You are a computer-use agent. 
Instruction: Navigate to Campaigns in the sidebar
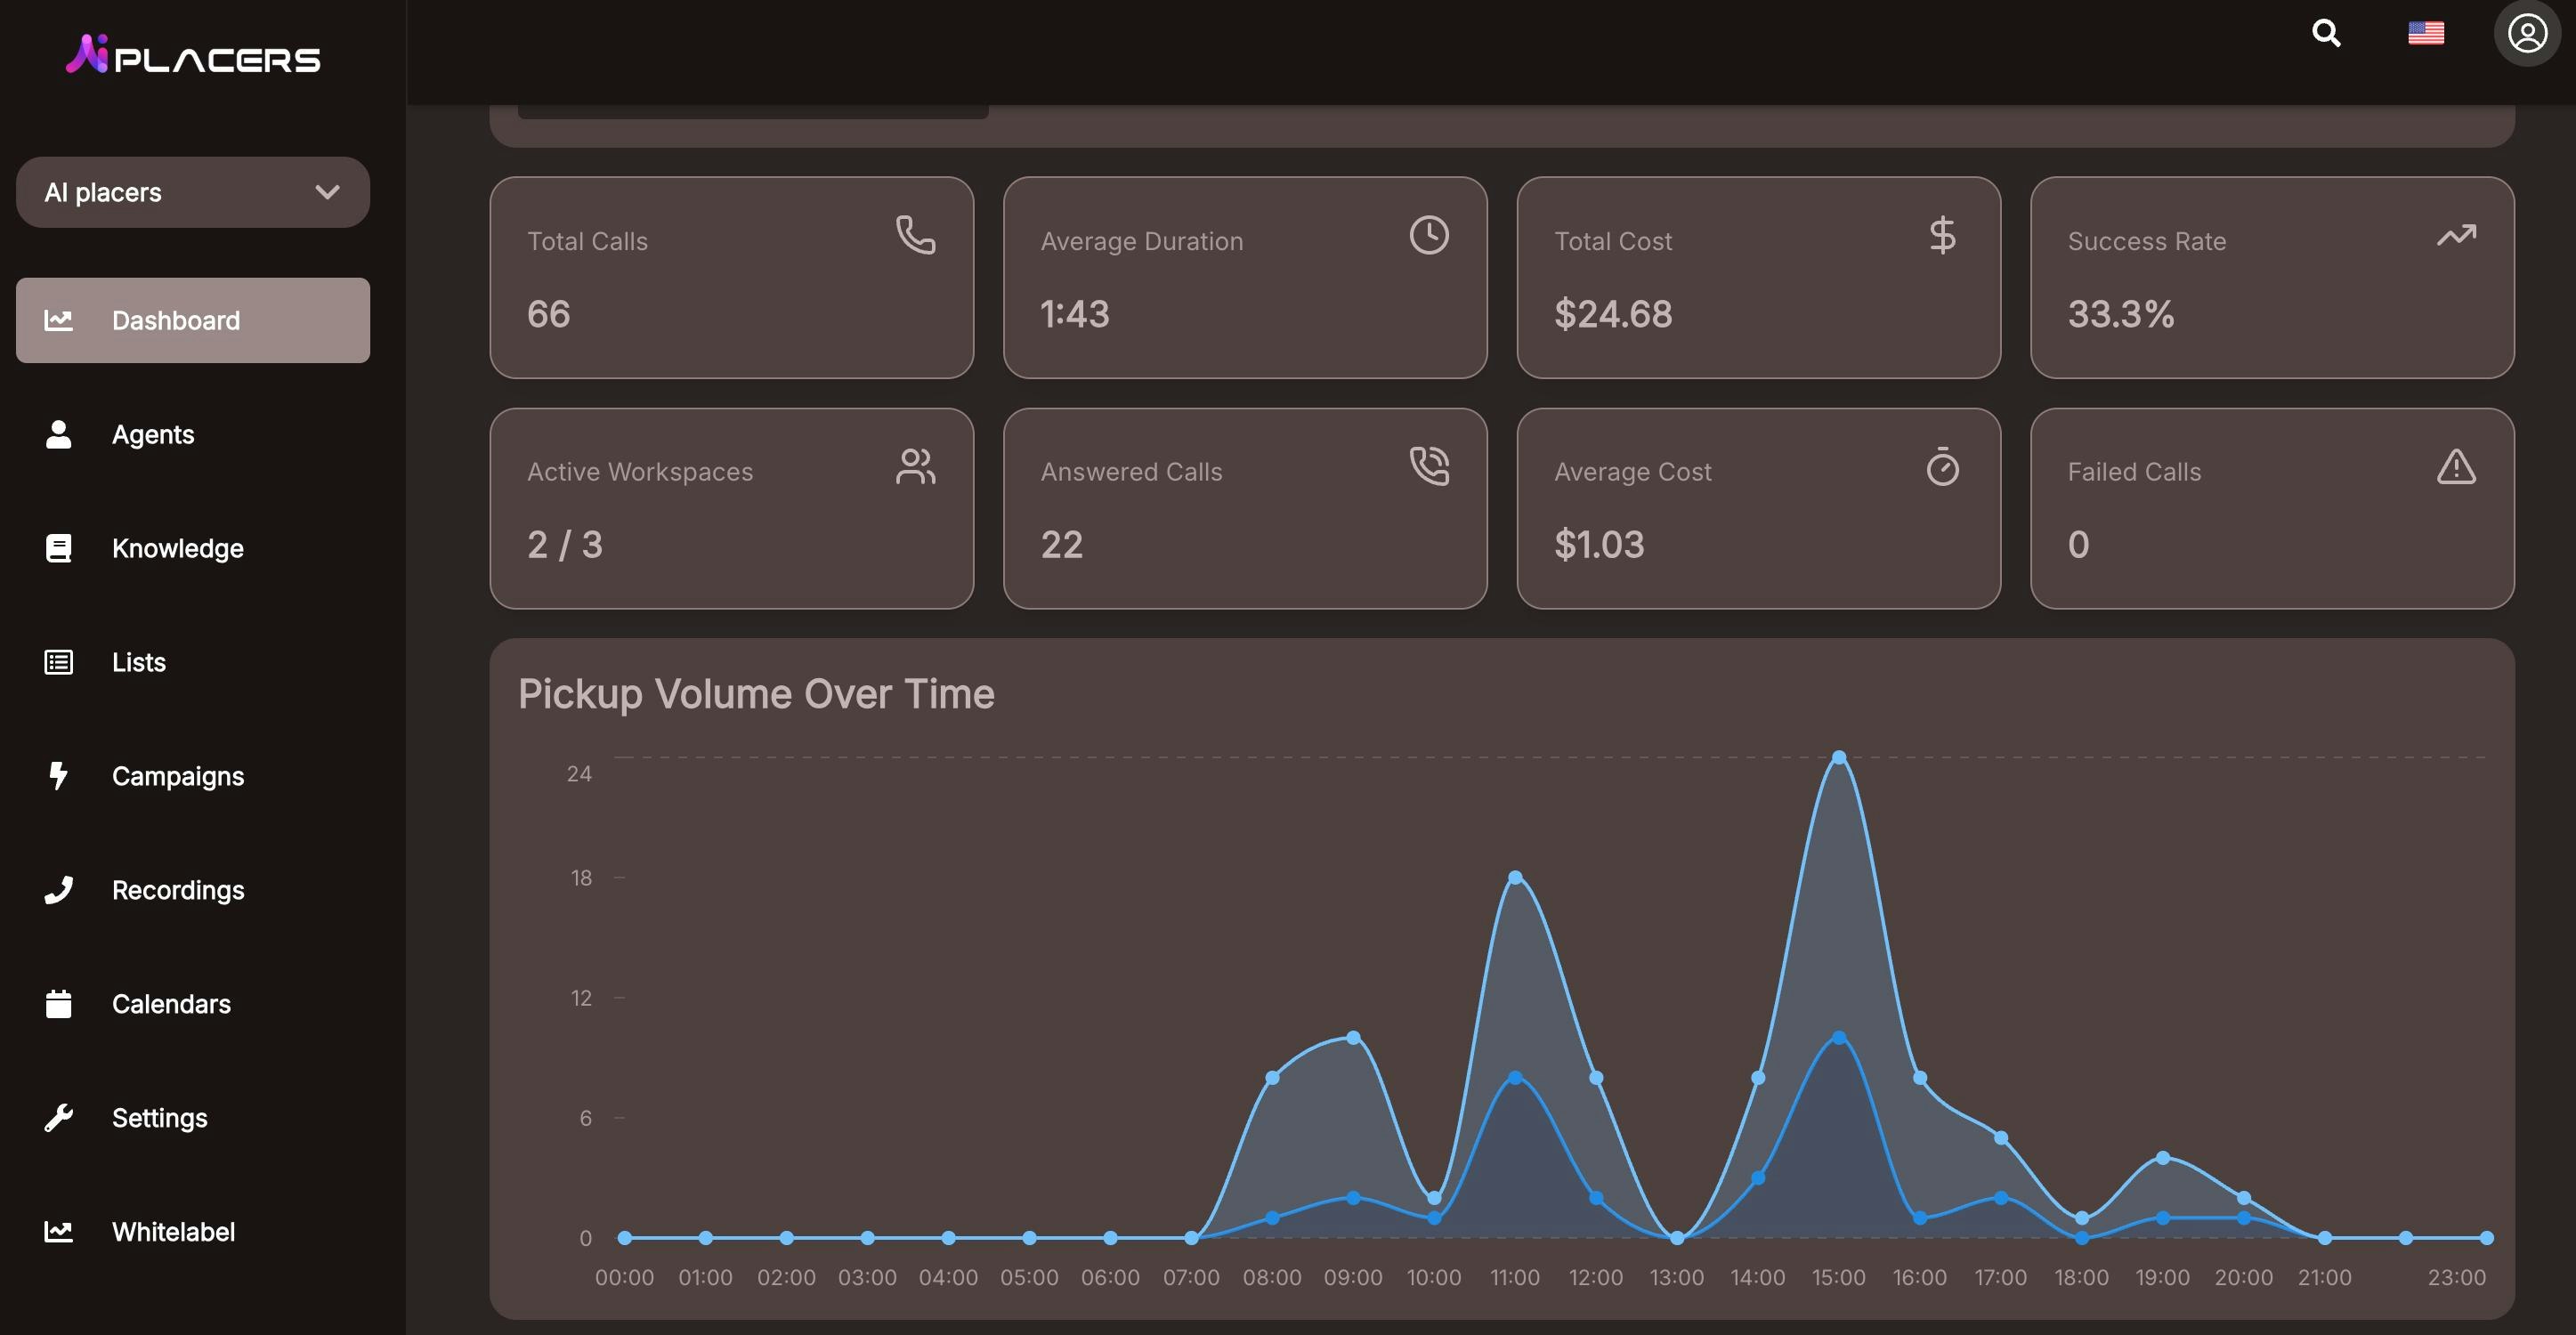tap(177, 776)
